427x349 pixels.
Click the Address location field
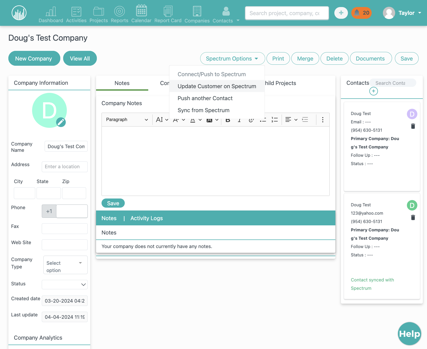point(65,167)
